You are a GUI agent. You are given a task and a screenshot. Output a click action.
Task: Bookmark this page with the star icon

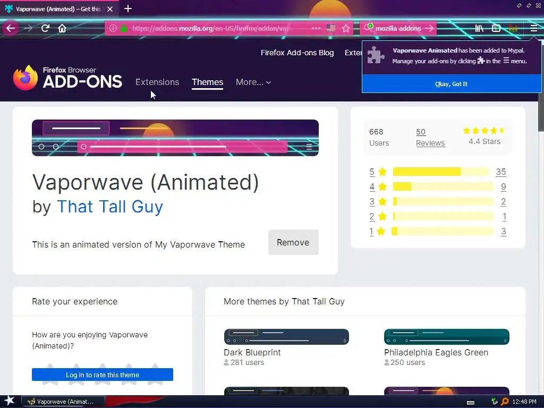(x=345, y=28)
